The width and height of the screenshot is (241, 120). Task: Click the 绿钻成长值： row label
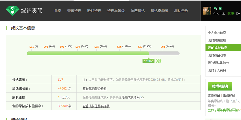click(21, 88)
